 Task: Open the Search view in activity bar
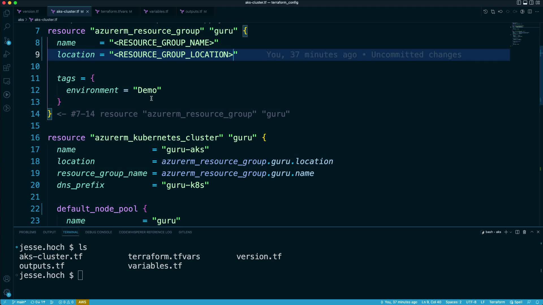pyautogui.click(x=7, y=27)
